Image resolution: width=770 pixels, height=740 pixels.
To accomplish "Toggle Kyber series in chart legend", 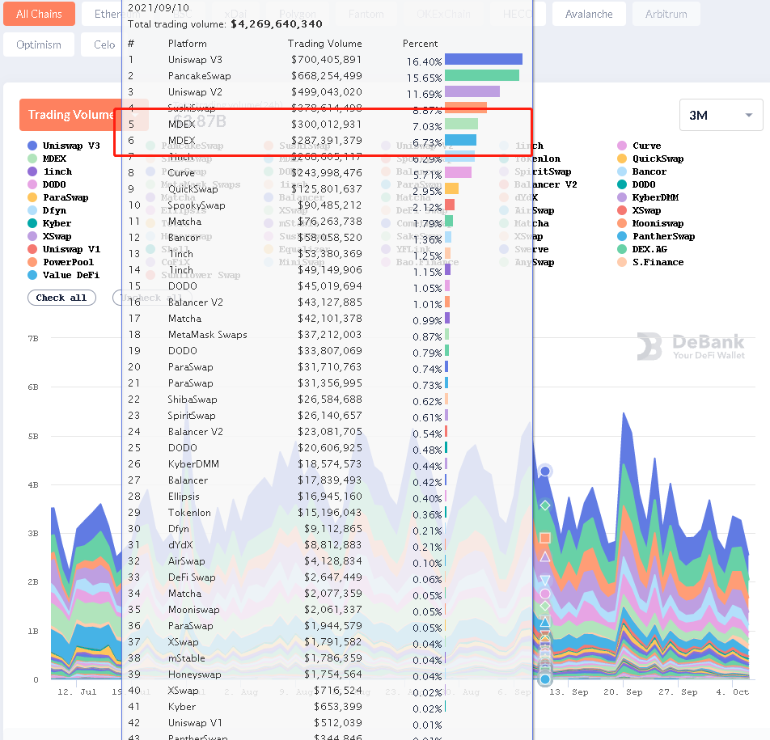I will tap(49, 223).
